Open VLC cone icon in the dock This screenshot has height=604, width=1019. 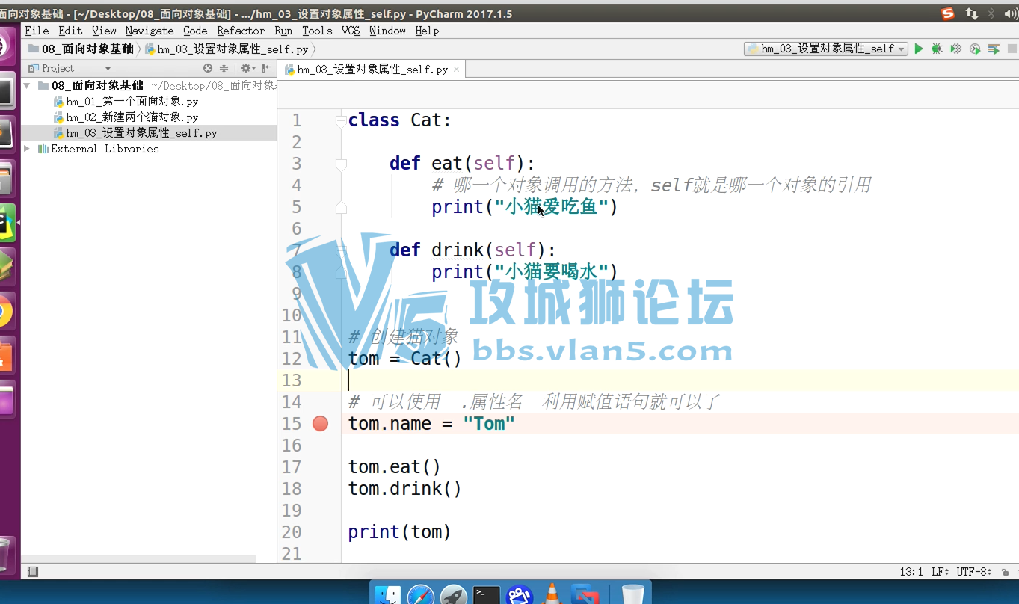(552, 595)
